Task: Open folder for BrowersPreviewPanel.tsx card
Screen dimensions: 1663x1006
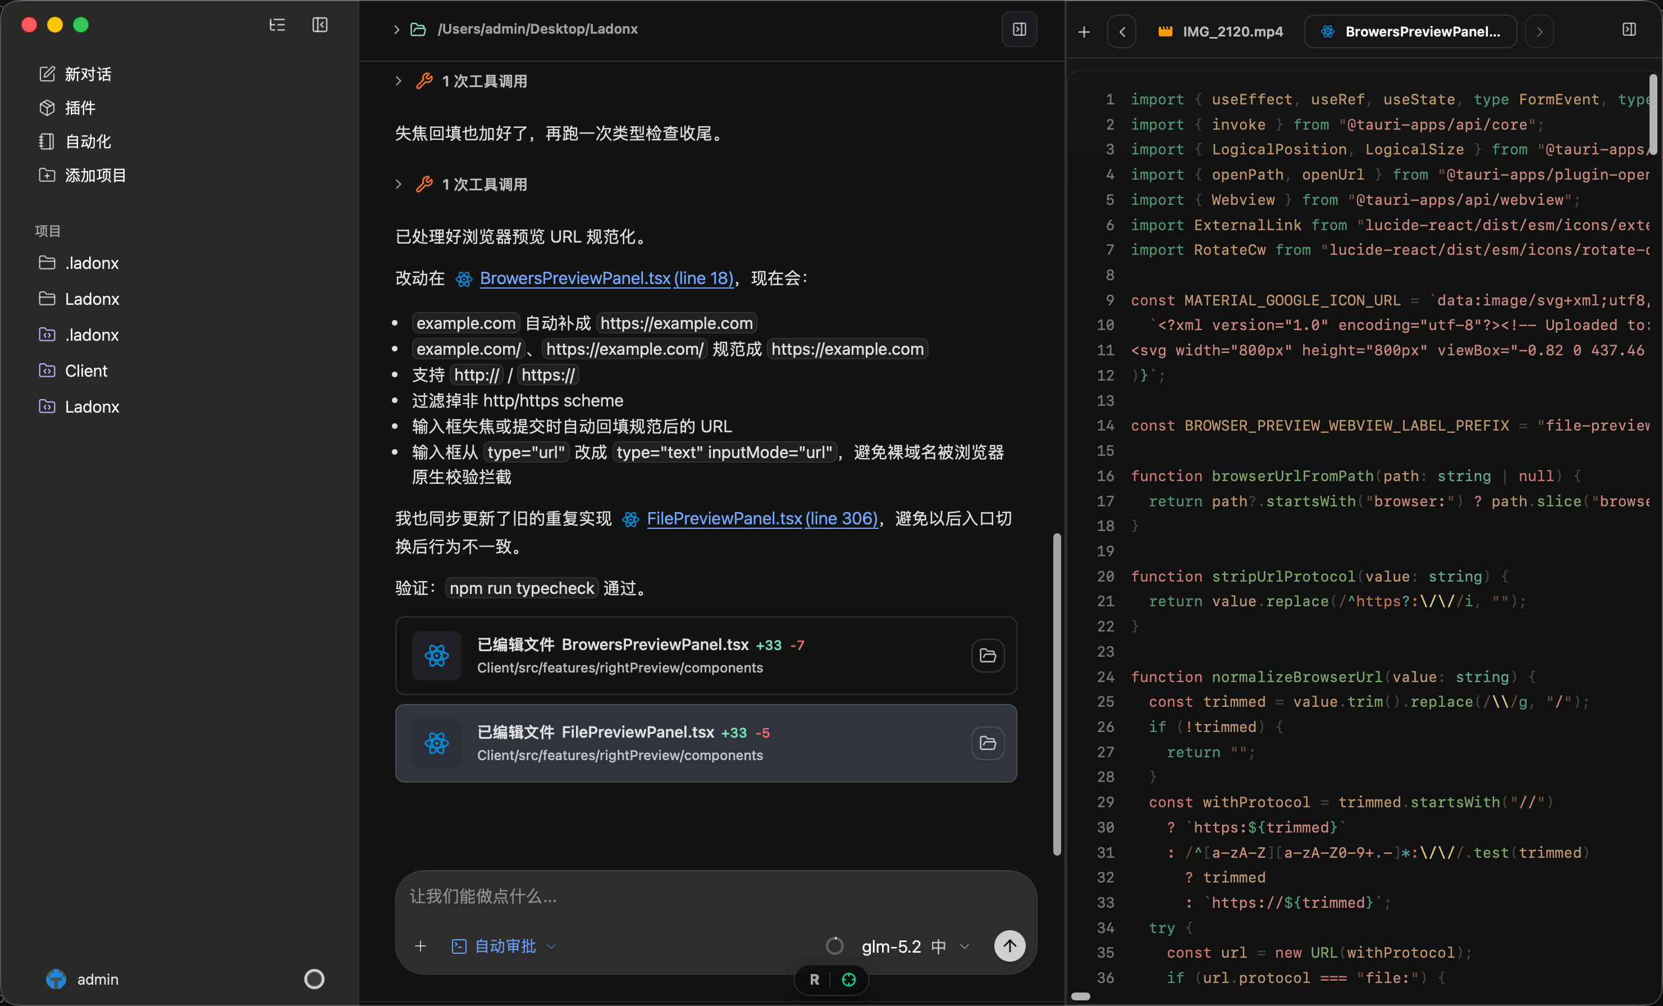Action: [988, 655]
